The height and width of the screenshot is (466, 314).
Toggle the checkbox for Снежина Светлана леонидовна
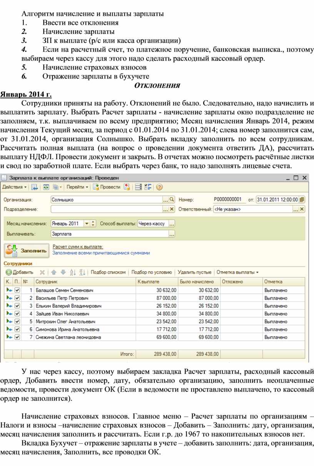click(17, 337)
